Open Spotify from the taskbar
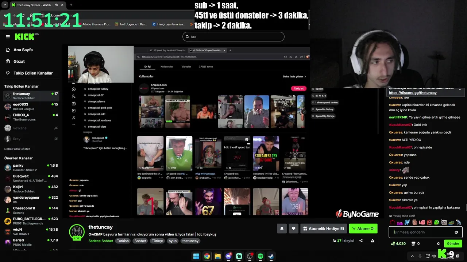 (x=260, y=256)
